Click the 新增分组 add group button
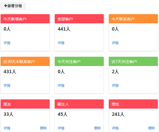159x132 pixels. pyautogui.click(x=13, y=6)
